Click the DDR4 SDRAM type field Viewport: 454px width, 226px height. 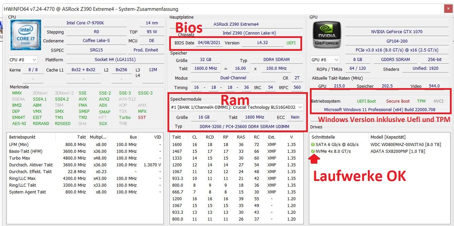pos(276,60)
